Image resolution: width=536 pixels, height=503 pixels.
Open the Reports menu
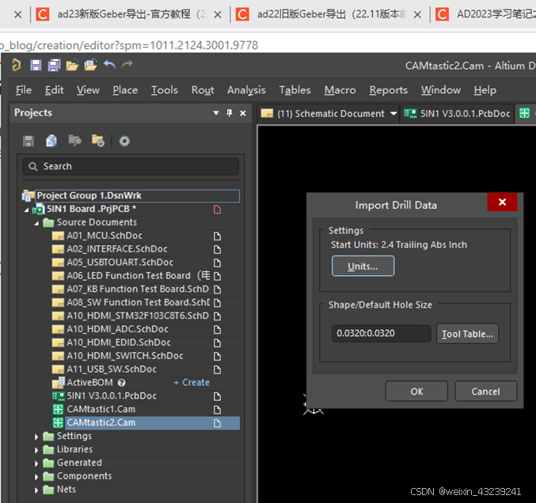[388, 90]
